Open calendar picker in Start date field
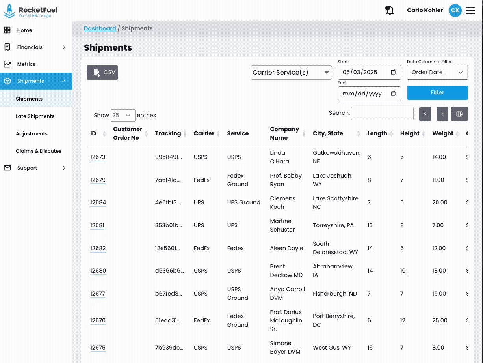Image resolution: width=483 pixels, height=363 pixels. [x=393, y=72]
